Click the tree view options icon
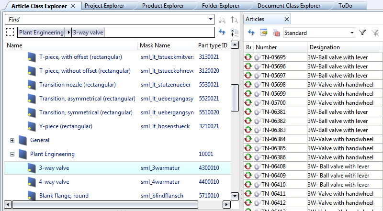Viewport: 383px width, 211px height. (234, 33)
